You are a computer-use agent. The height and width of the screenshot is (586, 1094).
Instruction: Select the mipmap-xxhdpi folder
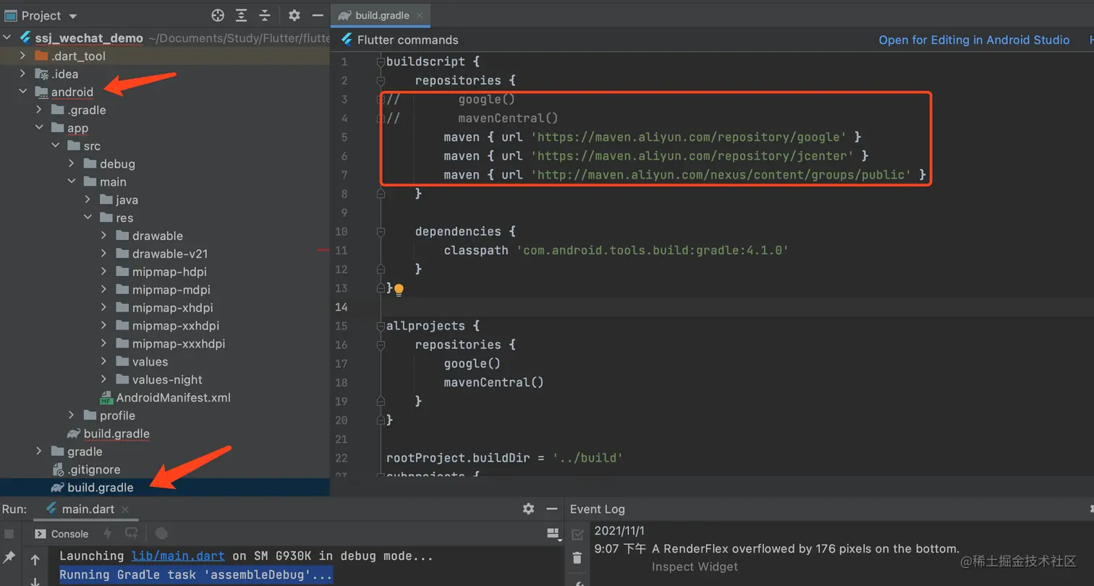[x=176, y=326]
